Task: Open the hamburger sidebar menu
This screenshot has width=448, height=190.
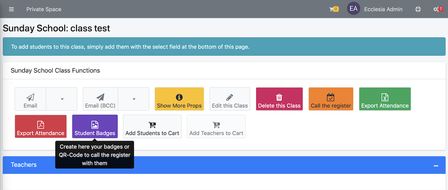Action: pyautogui.click(x=11, y=9)
